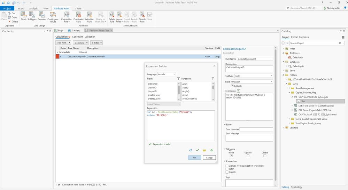Check the Disable execution checkbox
Screen dimensions: 348x190
227,172
